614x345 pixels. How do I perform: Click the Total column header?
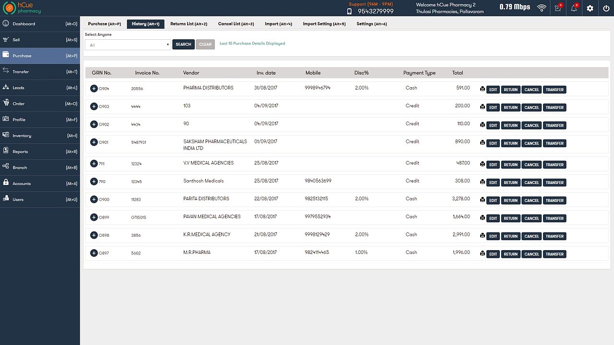pos(458,73)
